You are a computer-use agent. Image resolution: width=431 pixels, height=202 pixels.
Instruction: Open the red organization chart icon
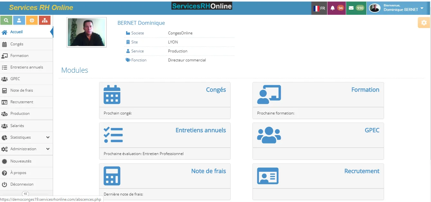[44, 20]
